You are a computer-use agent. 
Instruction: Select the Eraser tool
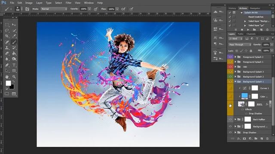pyautogui.click(x=7, y=53)
